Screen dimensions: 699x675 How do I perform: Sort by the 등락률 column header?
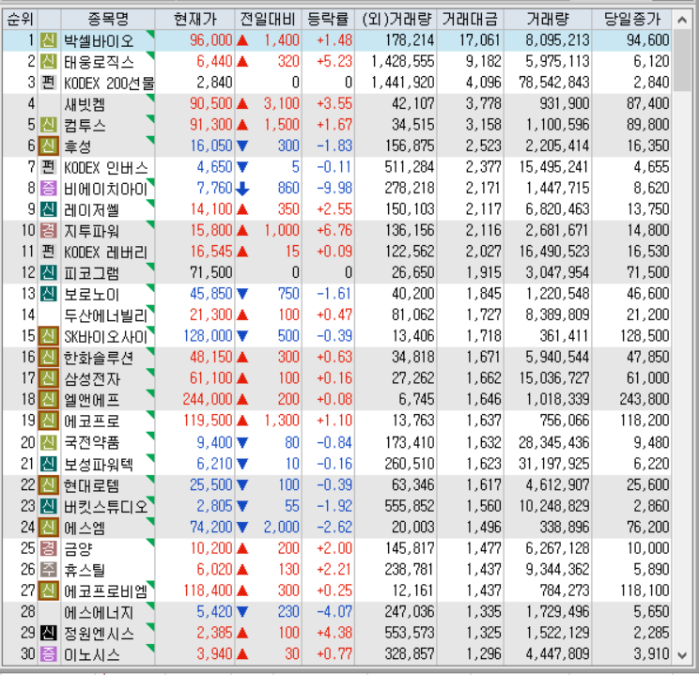[x=328, y=19]
